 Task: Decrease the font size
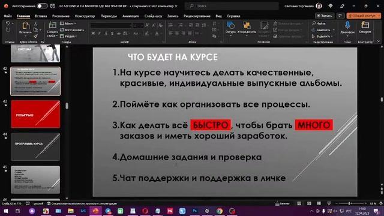point(154,25)
